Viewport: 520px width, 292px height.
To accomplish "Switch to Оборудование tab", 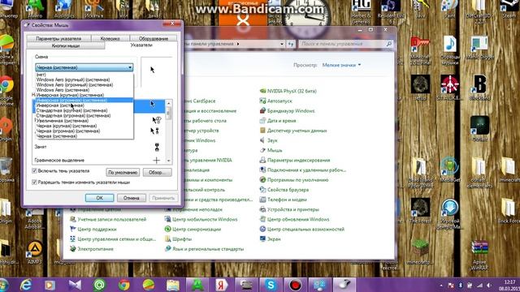I will [x=154, y=38].
